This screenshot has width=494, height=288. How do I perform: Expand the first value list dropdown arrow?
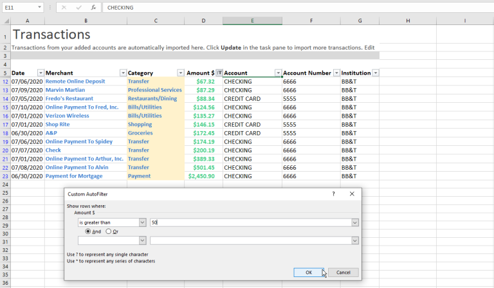(355, 222)
